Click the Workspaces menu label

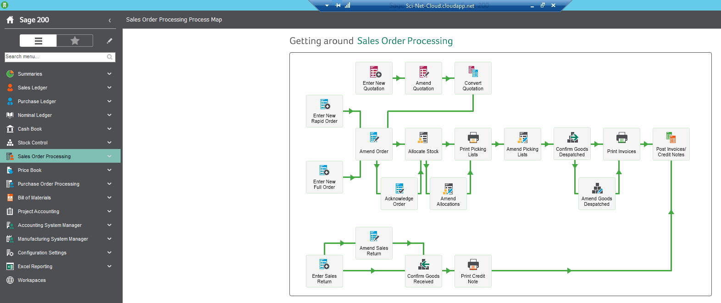click(x=32, y=280)
